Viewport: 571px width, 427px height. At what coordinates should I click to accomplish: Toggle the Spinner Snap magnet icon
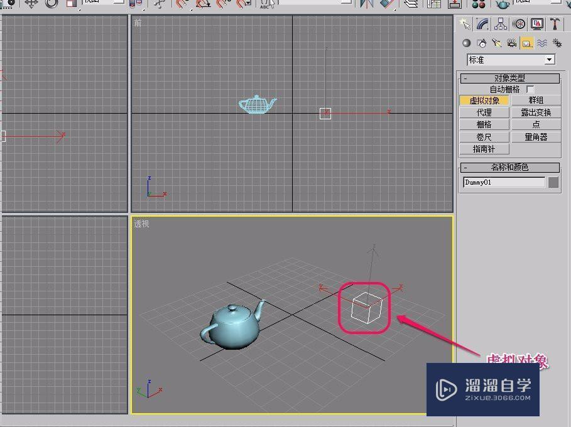pos(243,4)
